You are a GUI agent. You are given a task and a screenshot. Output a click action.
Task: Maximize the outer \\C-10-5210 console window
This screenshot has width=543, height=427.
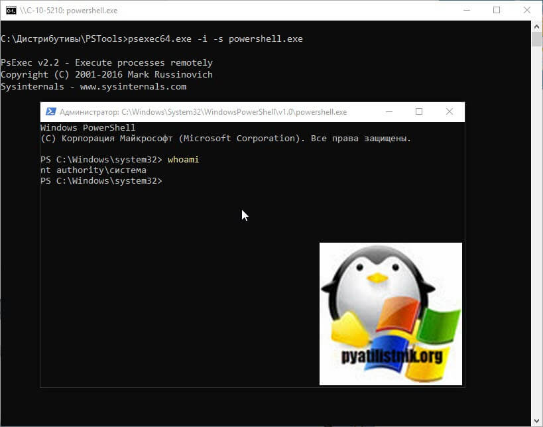(x=497, y=10)
